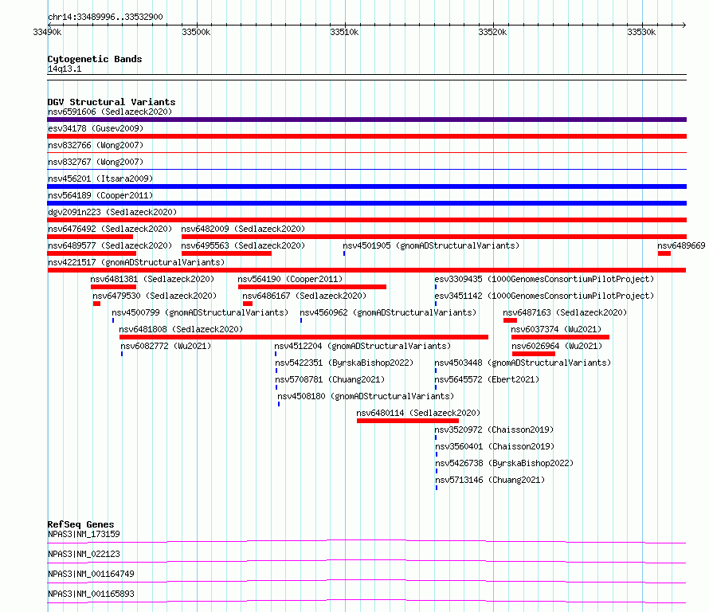Click esv3451142 1000Genomes variant label
This screenshot has height=612, width=709.
point(544,296)
